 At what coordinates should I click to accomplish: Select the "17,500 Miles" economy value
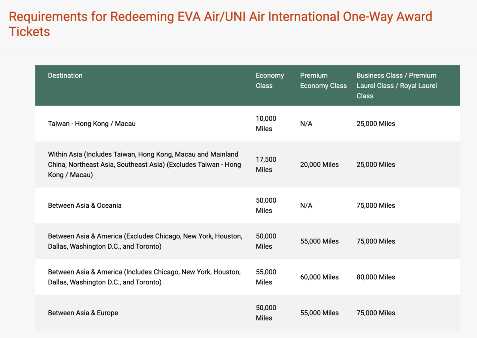pos(266,164)
